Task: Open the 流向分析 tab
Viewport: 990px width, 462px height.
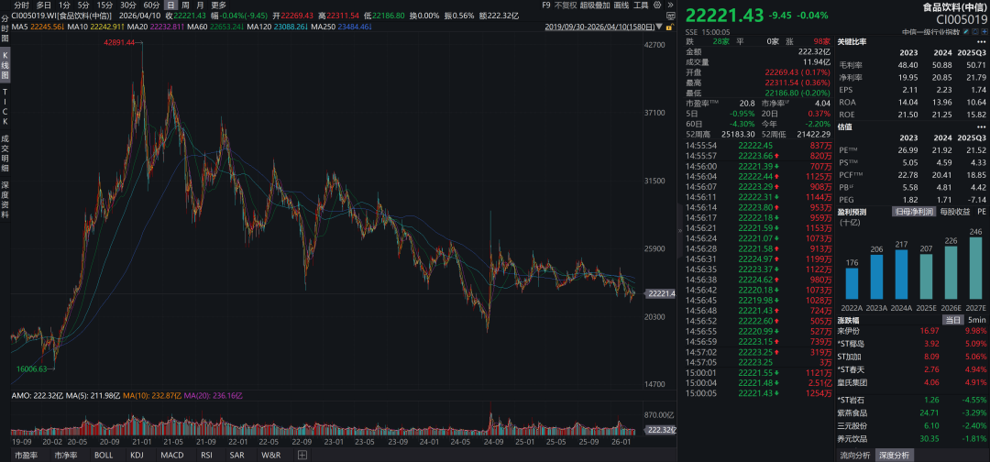Action: pyautogui.click(x=856, y=455)
